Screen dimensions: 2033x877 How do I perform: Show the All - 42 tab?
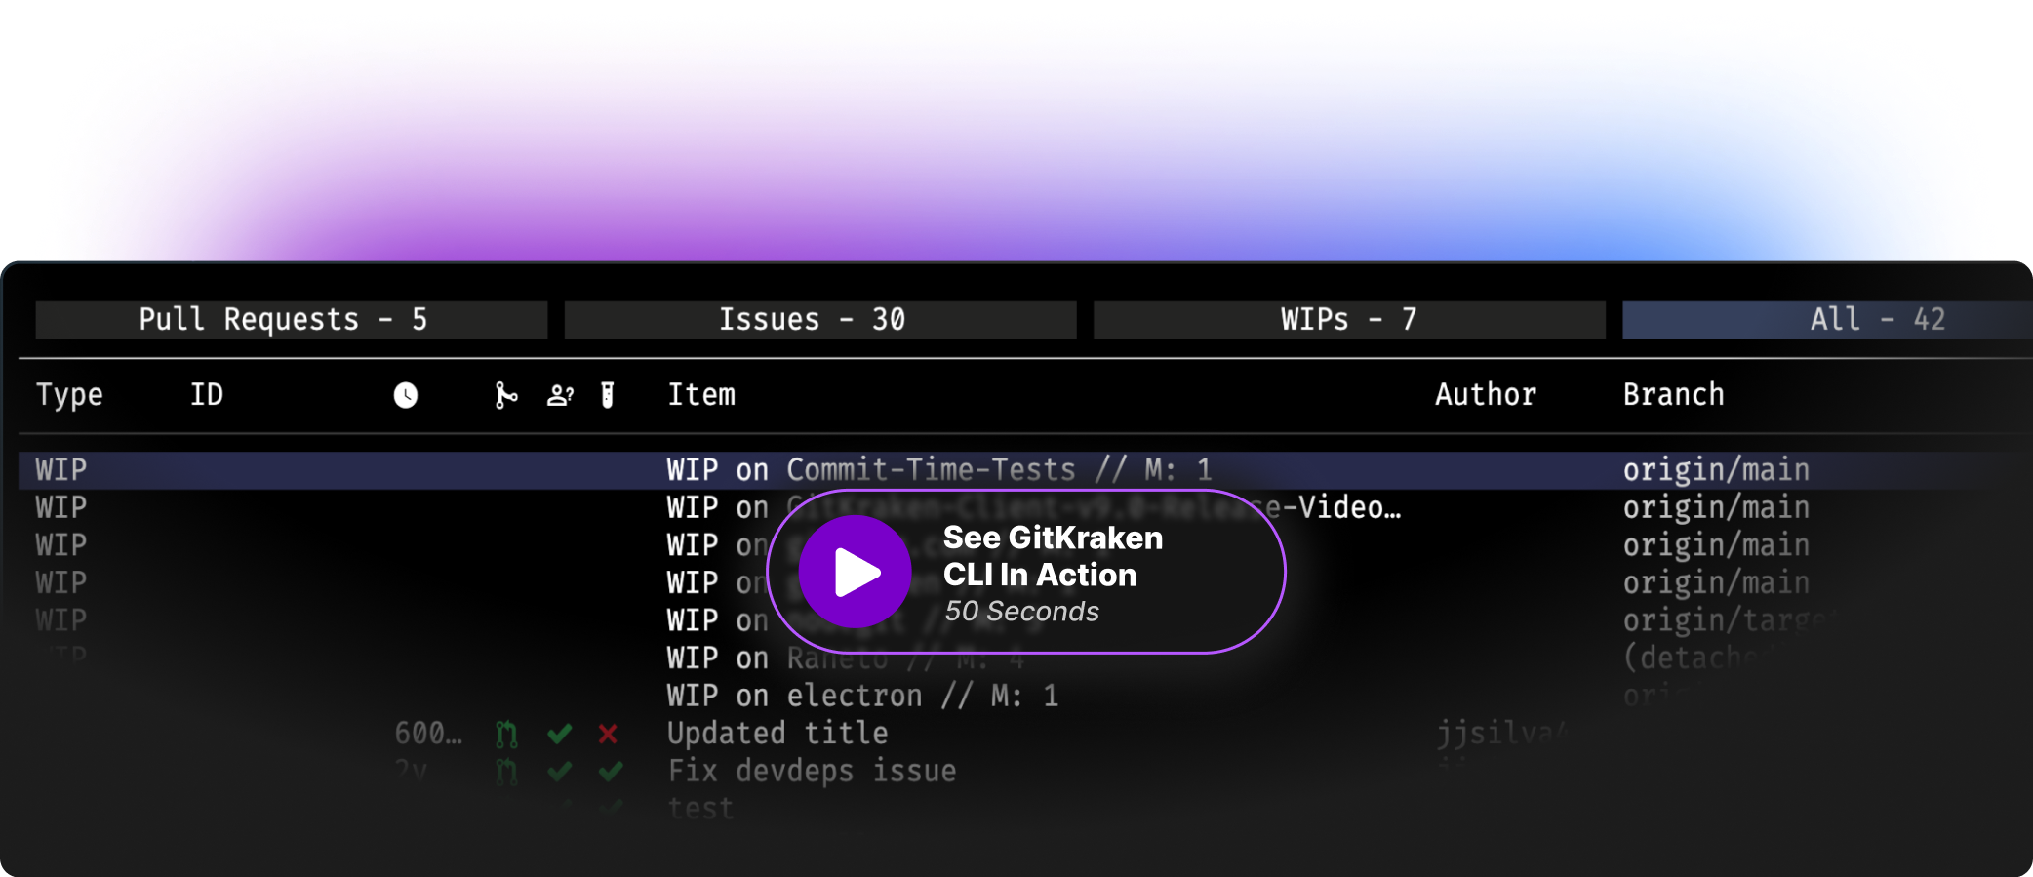1827,320
